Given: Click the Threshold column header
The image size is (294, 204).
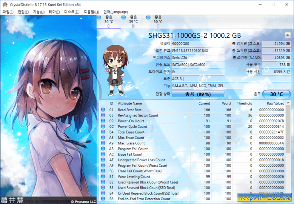Looking at the screenshot, I should tap(243, 103).
